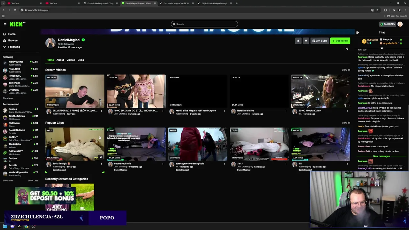Reload the page
The image size is (409, 230).
(15, 10)
